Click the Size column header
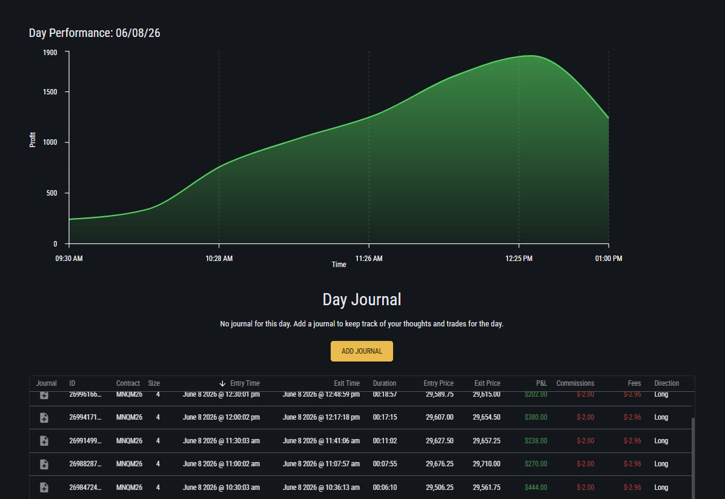 click(x=154, y=383)
